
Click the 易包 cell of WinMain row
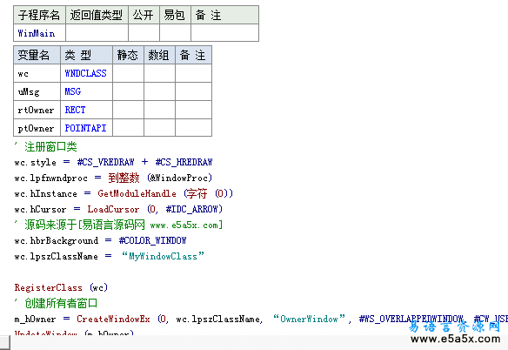click(x=175, y=33)
